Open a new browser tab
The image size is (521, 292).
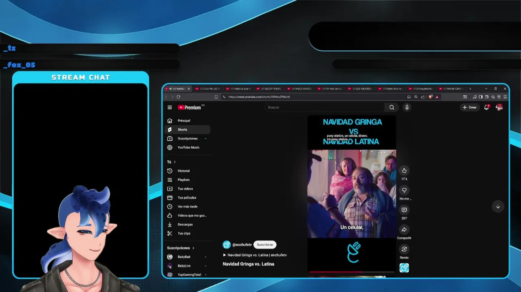[x=470, y=88]
